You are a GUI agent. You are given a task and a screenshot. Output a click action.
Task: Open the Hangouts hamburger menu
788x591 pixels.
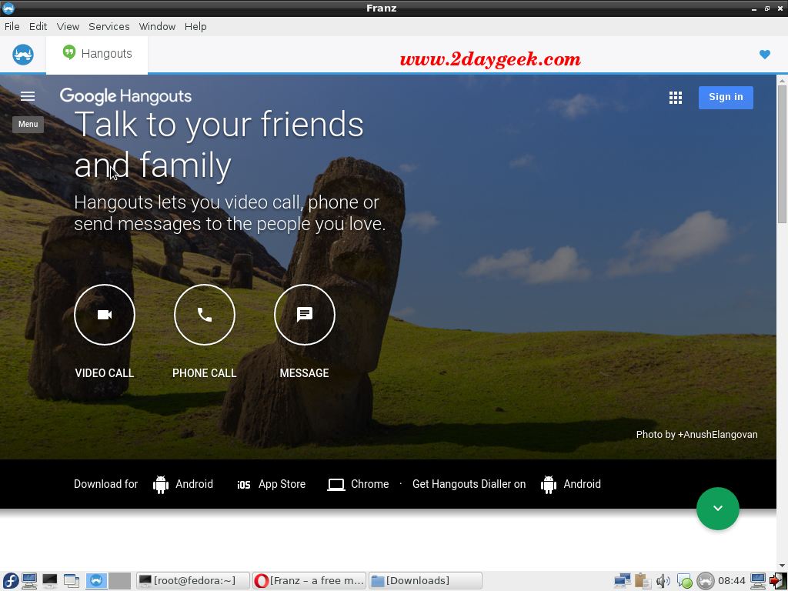[x=28, y=96]
